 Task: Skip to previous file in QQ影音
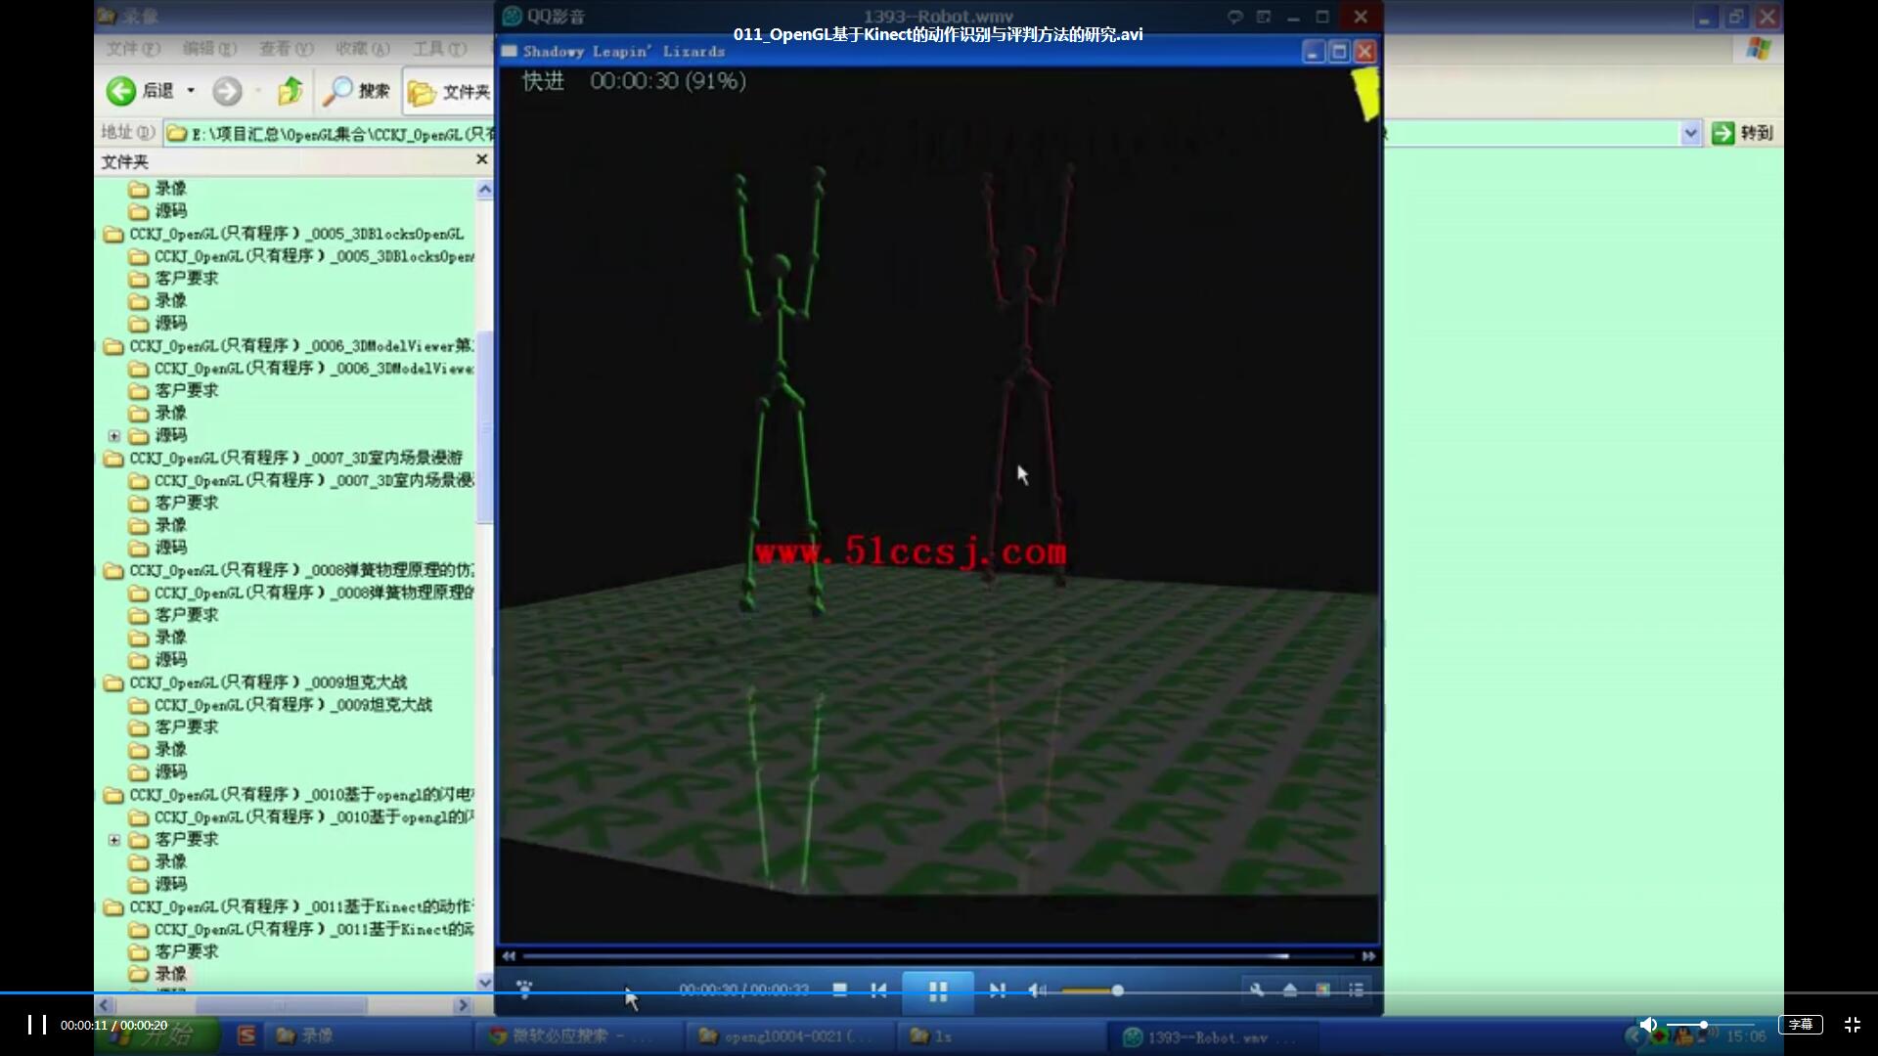coord(878,990)
